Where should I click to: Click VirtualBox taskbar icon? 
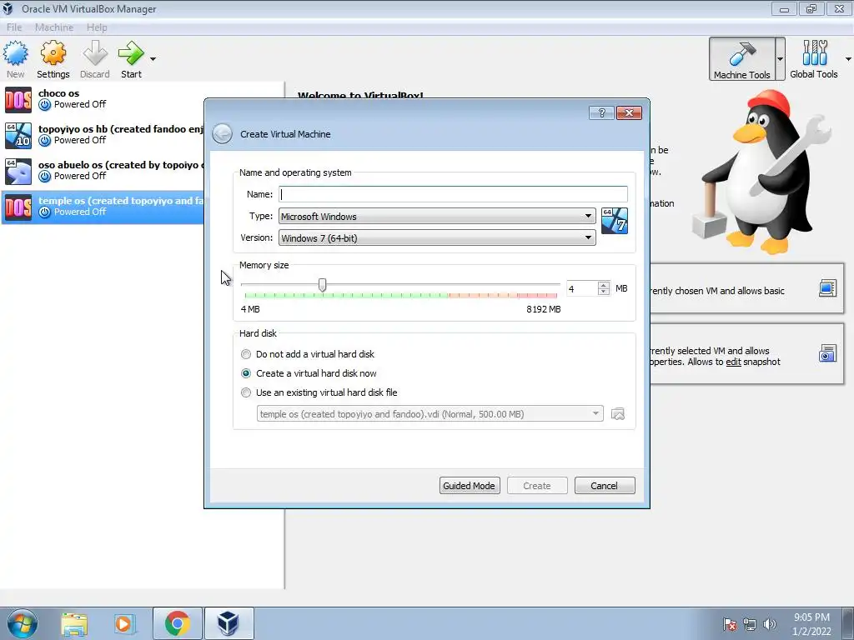click(x=229, y=623)
